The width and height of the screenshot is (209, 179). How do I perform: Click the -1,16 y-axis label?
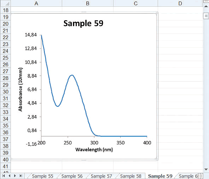[x=31, y=144]
